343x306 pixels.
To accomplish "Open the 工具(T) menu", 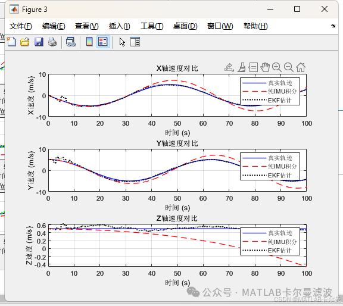I will (152, 26).
